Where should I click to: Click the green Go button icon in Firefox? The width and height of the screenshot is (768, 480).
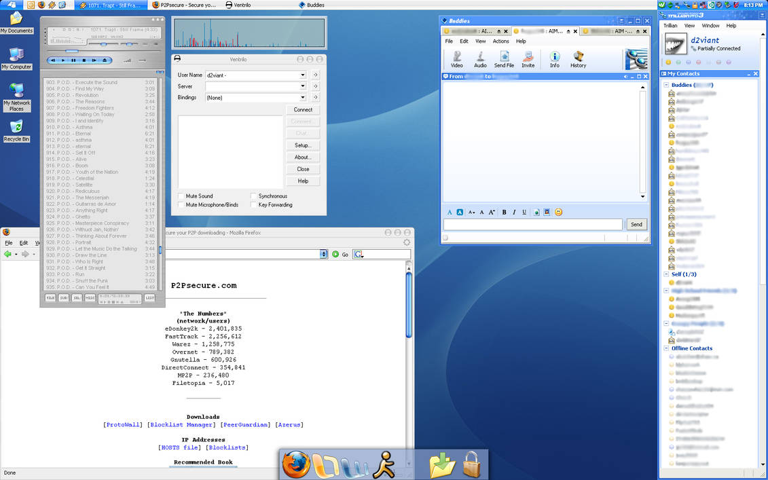pyautogui.click(x=335, y=254)
